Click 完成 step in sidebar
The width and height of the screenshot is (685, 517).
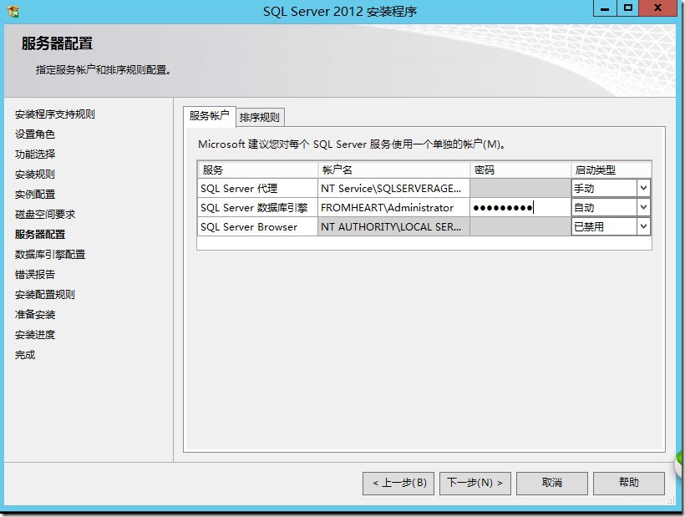pos(25,355)
